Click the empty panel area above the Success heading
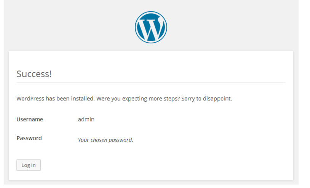Screen dimensions: 310x188 point(151,60)
